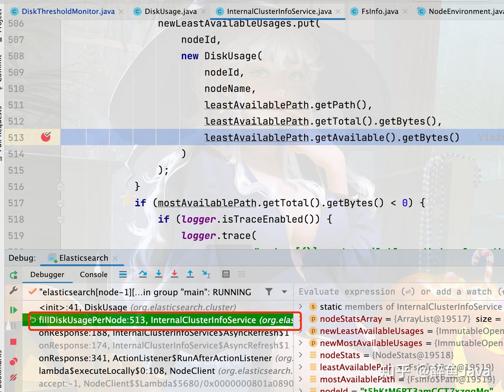This screenshot has width=504, height=392.
Task: Click the red Stop process icon
Action: point(13,342)
